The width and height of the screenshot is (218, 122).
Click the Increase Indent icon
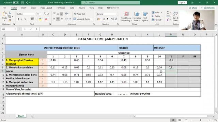point(70,19)
